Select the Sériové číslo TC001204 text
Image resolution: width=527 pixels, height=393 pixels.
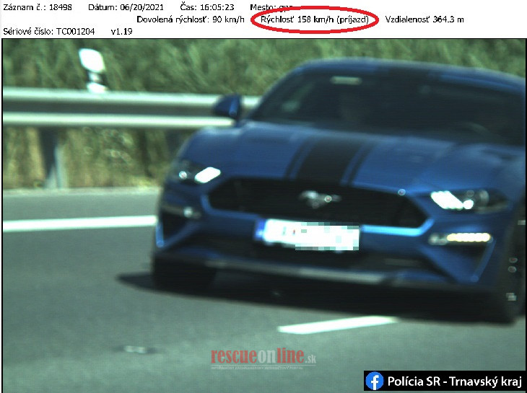click(49, 32)
